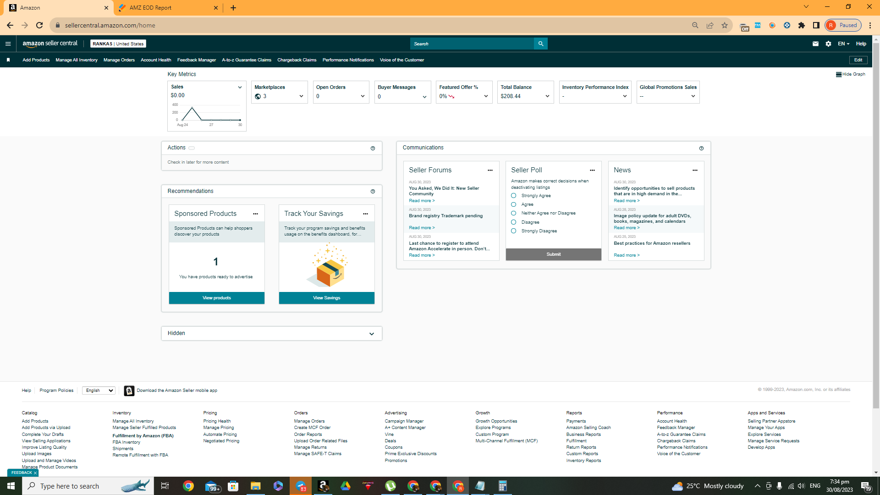Image resolution: width=880 pixels, height=495 pixels.
Task: Click the page vertical scrollbar
Action: click(876, 225)
